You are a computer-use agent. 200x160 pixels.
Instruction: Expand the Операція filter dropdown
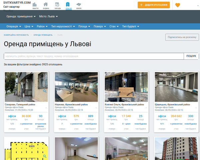14,26
